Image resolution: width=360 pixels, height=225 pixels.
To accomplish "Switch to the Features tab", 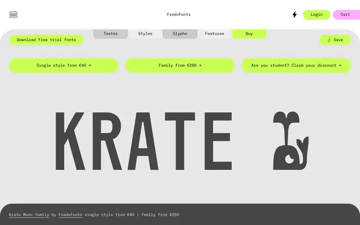I will (214, 34).
